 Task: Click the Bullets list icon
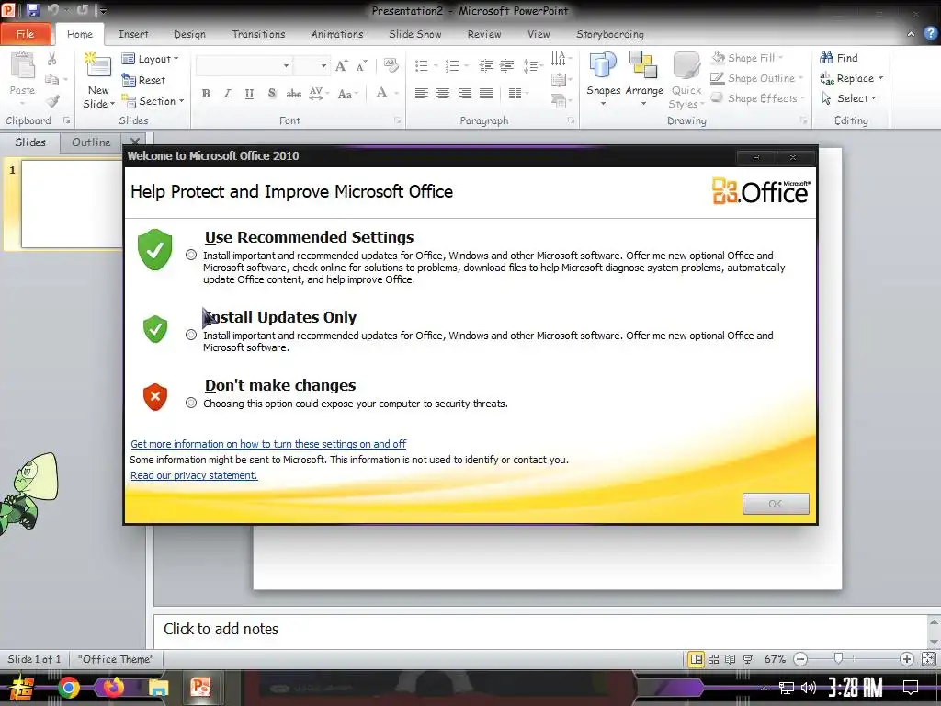(x=422, y=65)
